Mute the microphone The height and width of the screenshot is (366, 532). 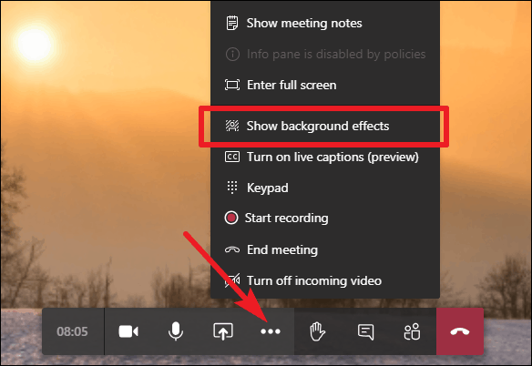pos(176,331)
